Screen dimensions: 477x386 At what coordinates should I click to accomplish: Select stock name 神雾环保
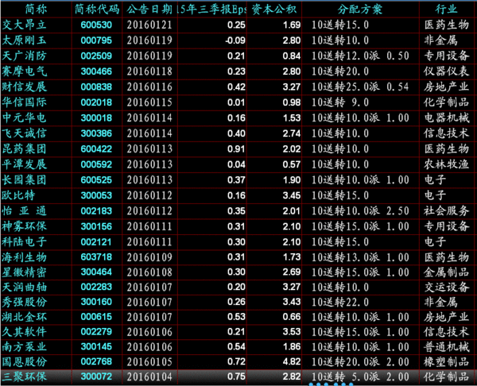coord(24,226)
